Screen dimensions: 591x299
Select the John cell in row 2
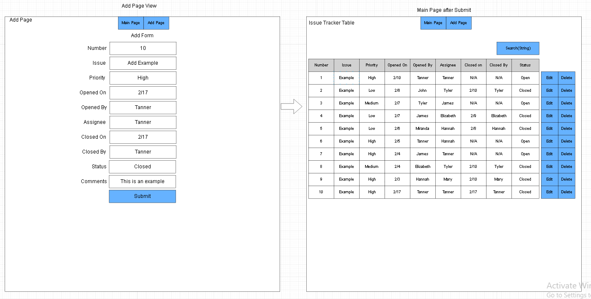pos(423,91)
